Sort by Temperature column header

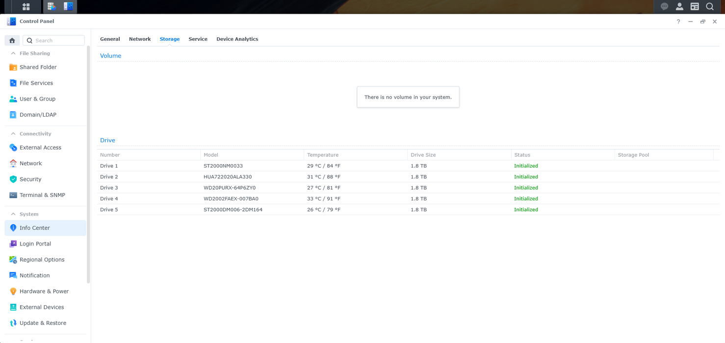pos(356,155)
